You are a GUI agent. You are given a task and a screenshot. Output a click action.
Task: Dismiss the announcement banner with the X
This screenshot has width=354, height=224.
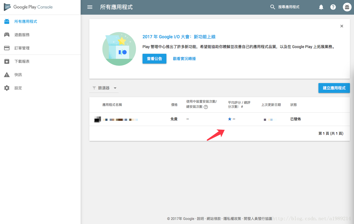pos(342,26)
